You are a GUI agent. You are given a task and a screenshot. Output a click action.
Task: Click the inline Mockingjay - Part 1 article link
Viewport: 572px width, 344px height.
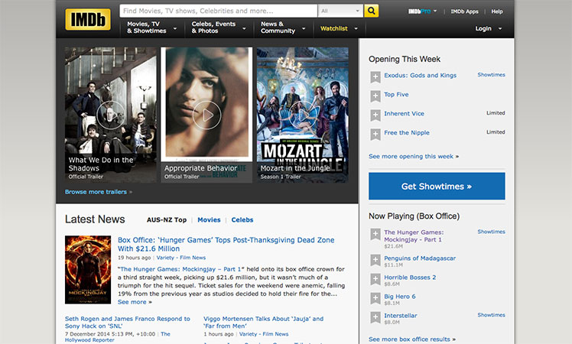point(180,269)
